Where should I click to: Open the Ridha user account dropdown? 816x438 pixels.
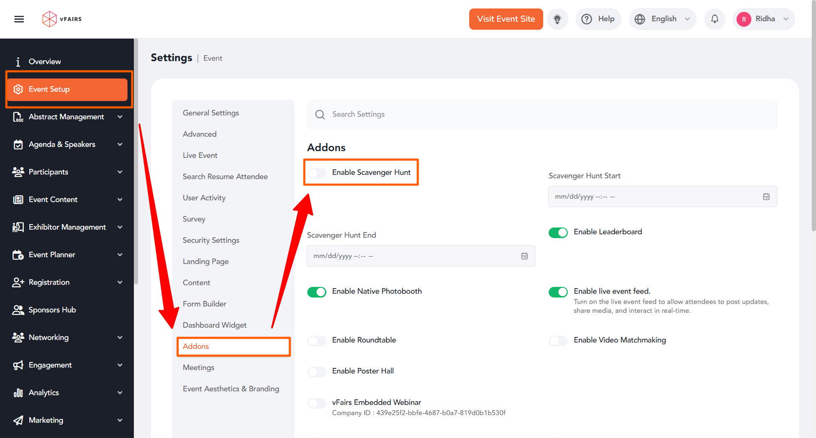pyautogui.click(x=763, y=19)
